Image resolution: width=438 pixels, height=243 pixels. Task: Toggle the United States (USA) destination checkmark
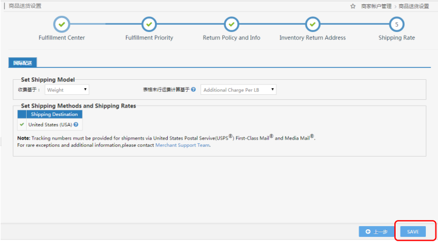(x=22, y=125)
